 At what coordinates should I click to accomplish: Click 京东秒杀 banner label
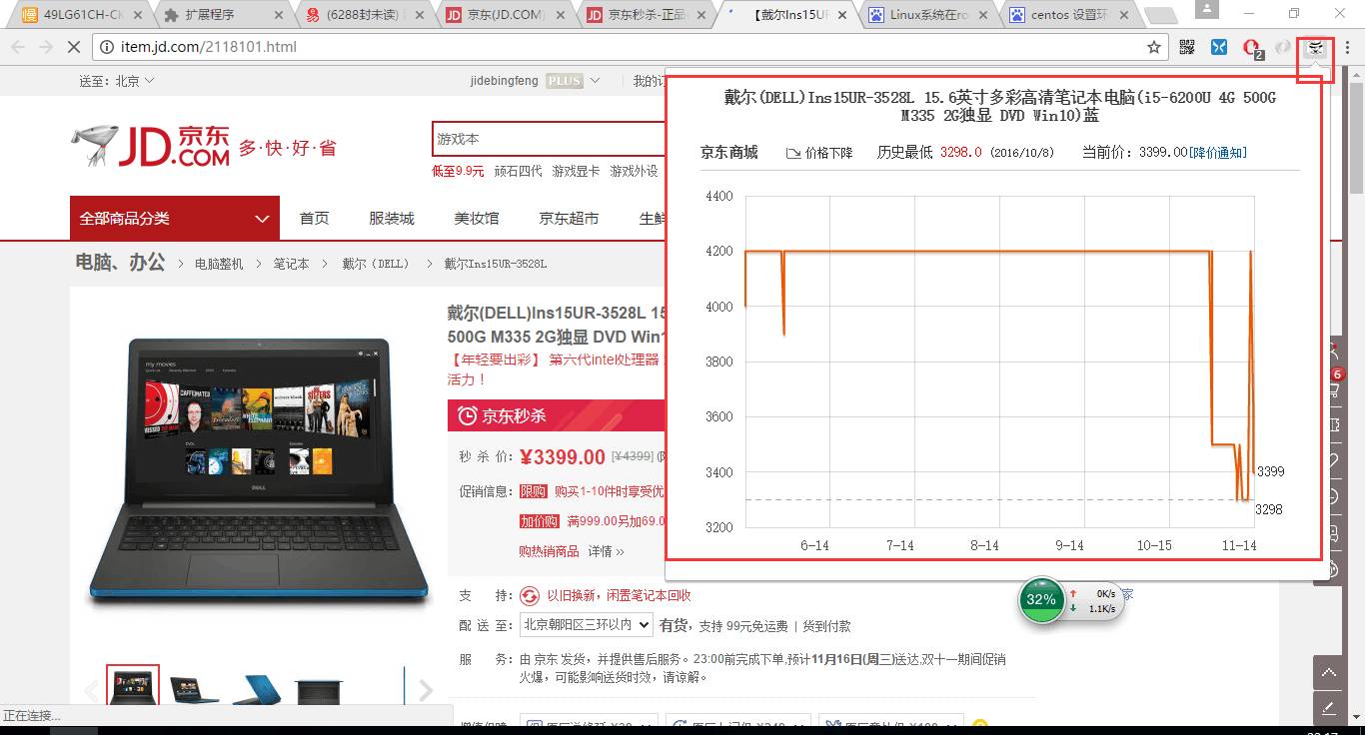point(503,415)
